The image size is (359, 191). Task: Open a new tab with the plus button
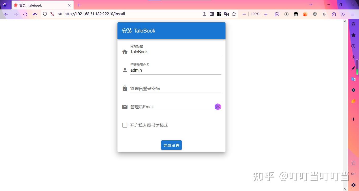click(x=78, y=5)
